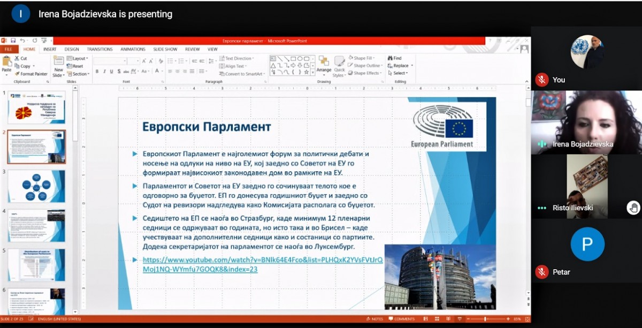Toggle Italic text formatting

click(104, 71)
